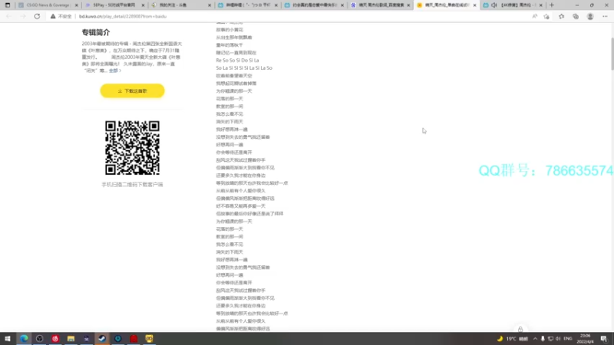Mute the 4K修复 周杰伦 tab audio
The image size is (614, 345).
[x=494, y=5]
